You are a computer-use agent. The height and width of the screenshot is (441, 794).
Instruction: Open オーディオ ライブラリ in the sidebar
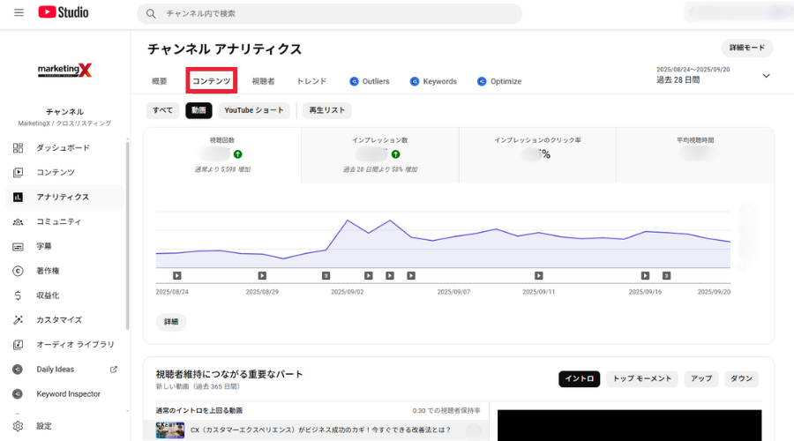point(75,345)
